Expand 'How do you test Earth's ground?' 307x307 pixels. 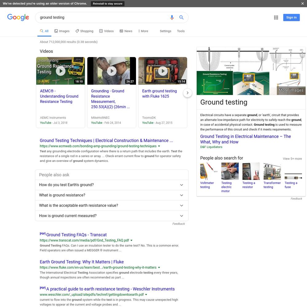112,185
